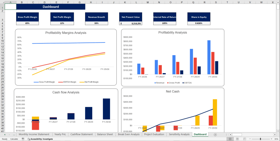This screenshot has height=141, width=280.
Task: Switch to the Balance Sheet tab
Action: [105, 135]
